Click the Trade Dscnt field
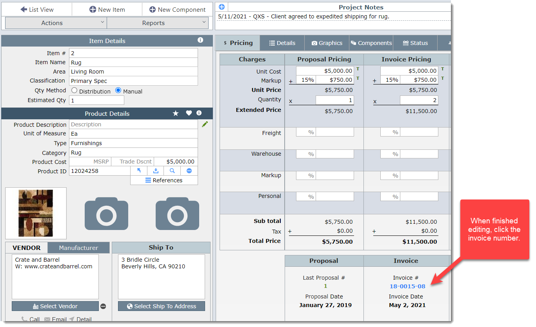The height and width of the screenshot is (327, 536). tap(133, 162)
